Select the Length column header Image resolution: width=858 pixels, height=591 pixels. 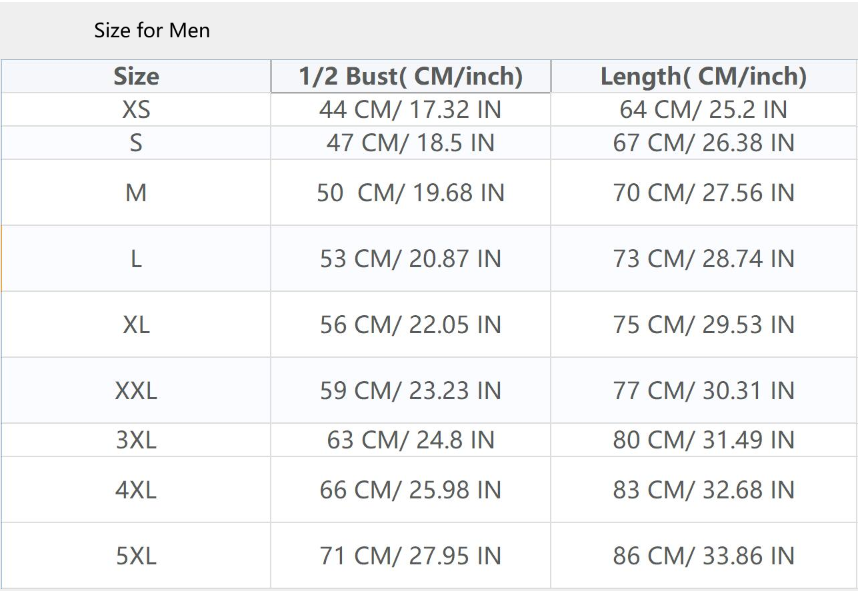703,77
